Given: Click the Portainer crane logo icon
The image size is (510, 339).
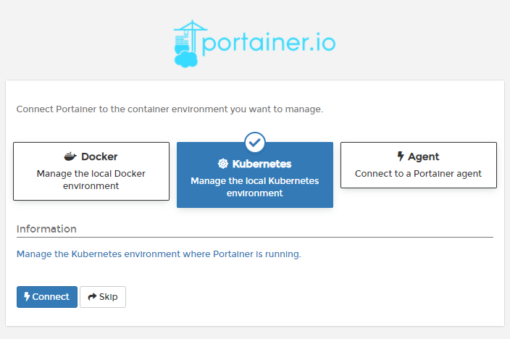Looking at the screenshot, I should [x=191, y=43].
